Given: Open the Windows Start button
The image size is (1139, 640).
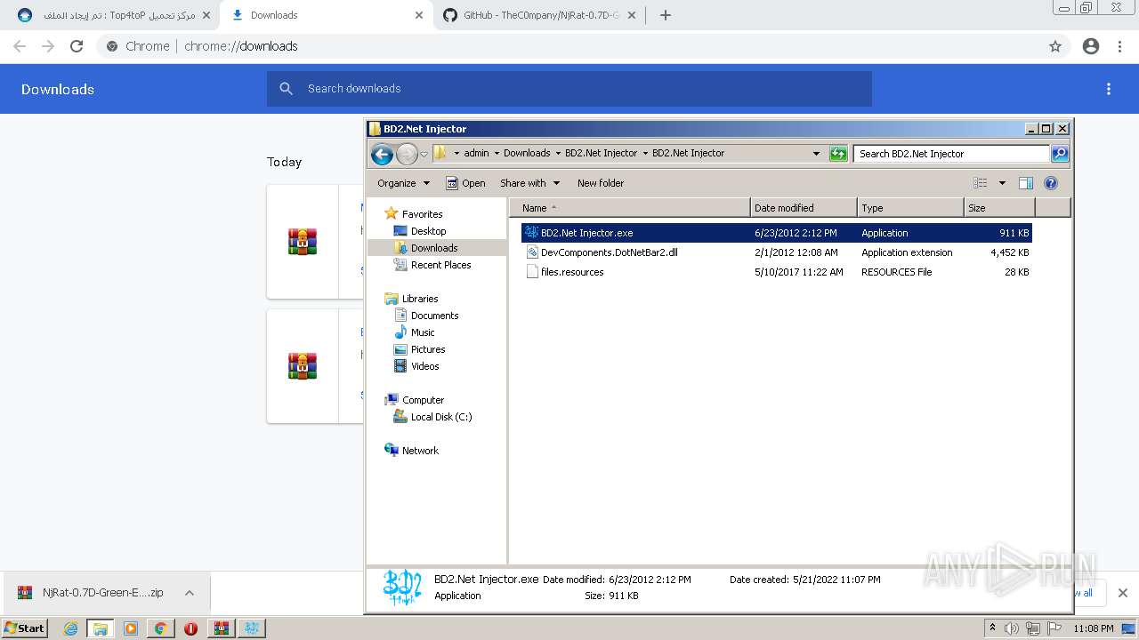Looking at the screenshot, I should 24,628.
